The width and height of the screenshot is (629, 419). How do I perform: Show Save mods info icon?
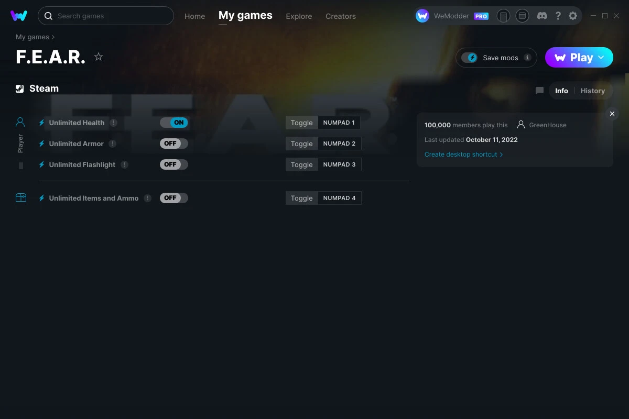(527, 58)
